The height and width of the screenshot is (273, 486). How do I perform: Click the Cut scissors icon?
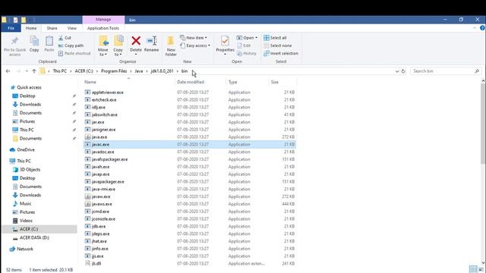[61, 38]
